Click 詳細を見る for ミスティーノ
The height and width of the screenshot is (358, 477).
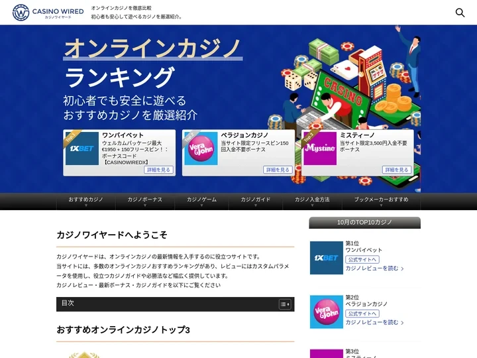pos(396,170)
